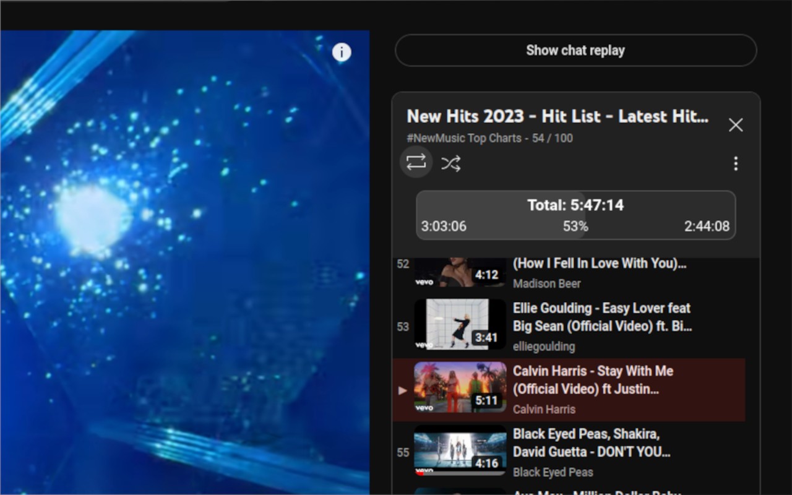Open the New Hits 2023 playlist title
Image resolution: width=792 pixels, height=495 pixels.
pos(557,116)
